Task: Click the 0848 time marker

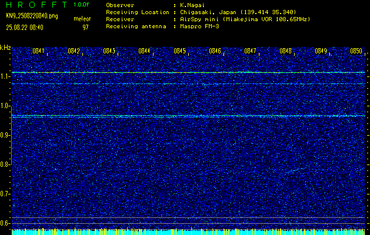Action: click(x=285, y=51)
